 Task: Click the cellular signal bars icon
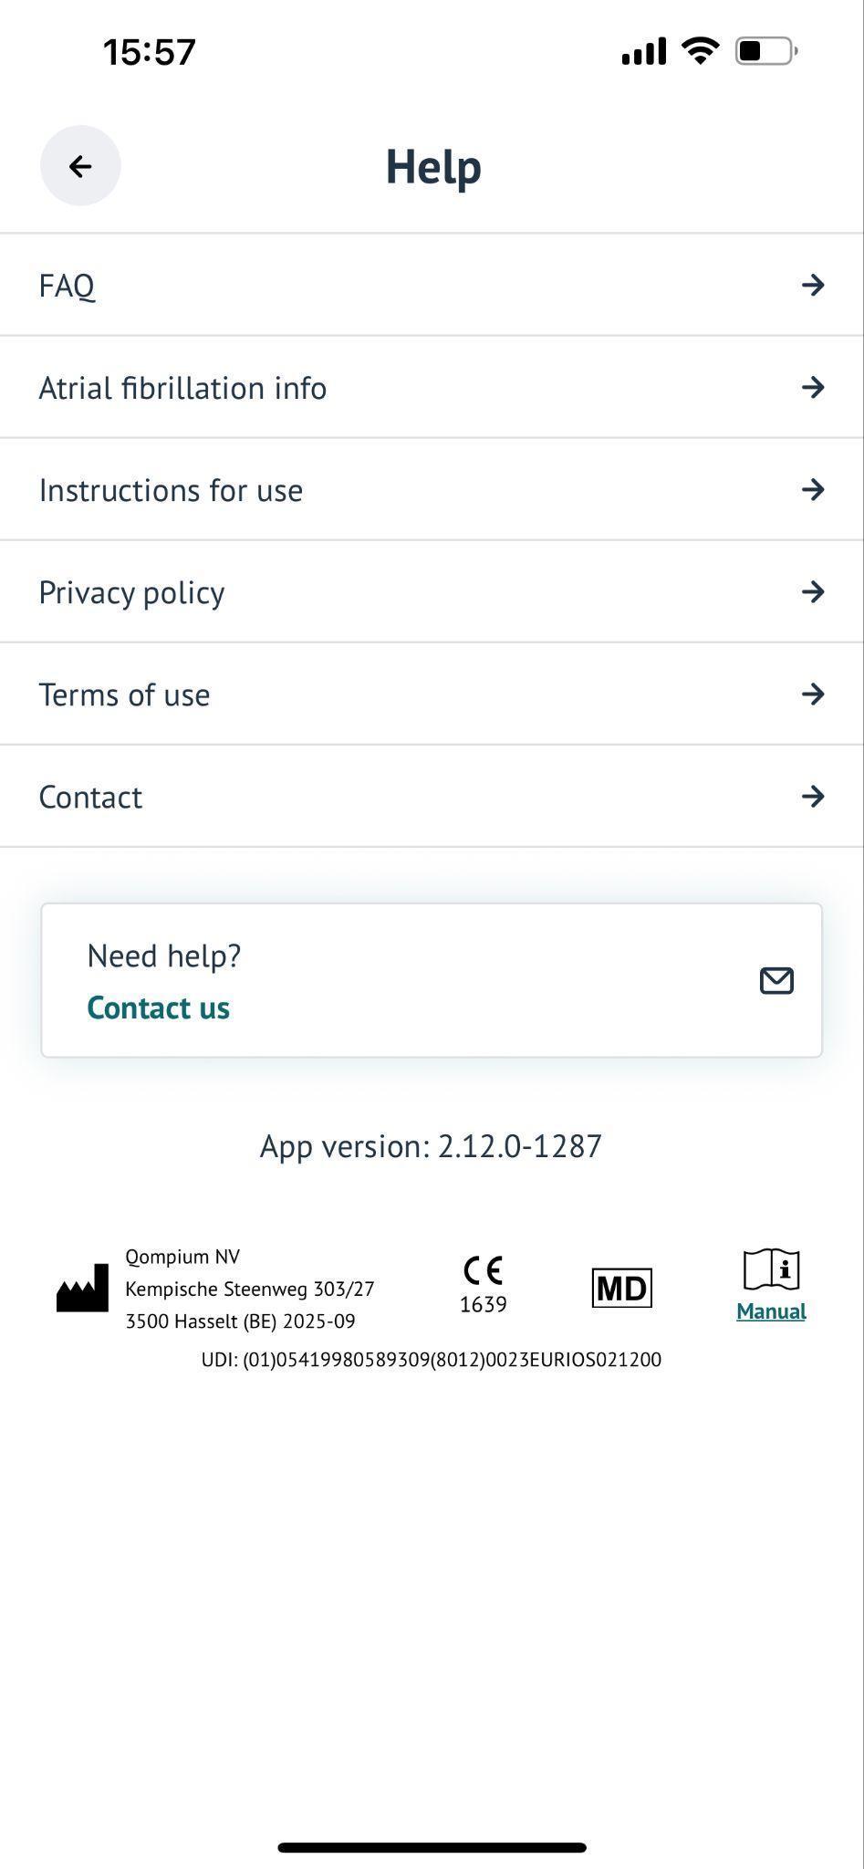[x=643, y=52]
